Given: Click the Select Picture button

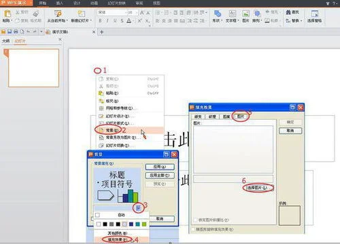Looking at the screenshot, I should click(x=257, y=188).
